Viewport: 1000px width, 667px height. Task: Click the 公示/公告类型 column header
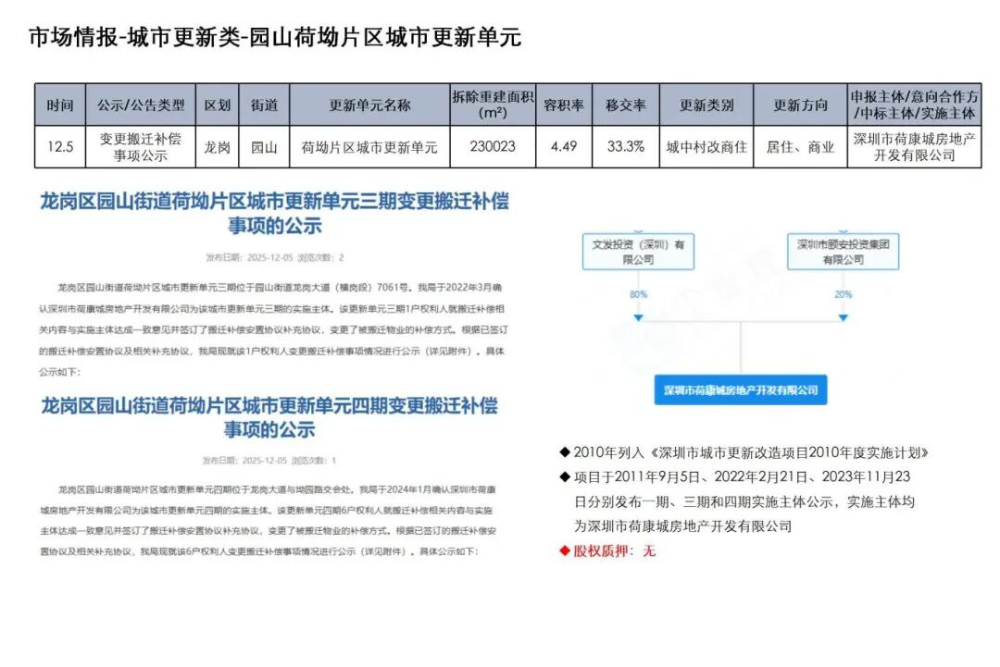(x=141, y=105)
